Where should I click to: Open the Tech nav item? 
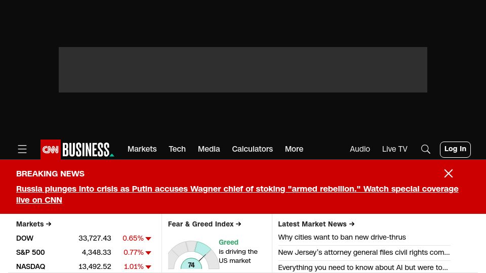[177, 149]
